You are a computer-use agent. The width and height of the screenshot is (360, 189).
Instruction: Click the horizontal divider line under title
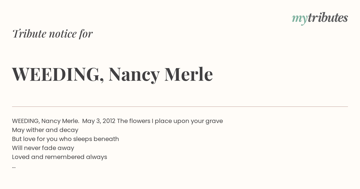tap(180, 106)
